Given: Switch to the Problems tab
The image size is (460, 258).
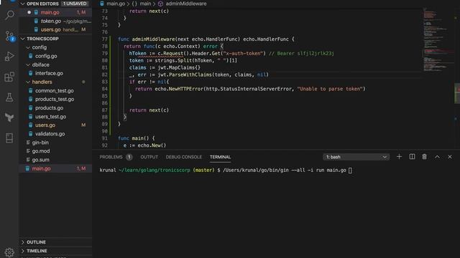Looking at the screenshot, I should 111,157.
